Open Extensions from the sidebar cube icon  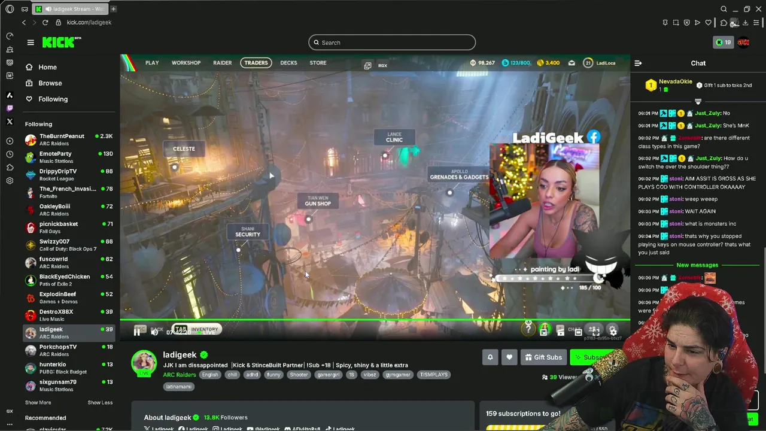[x=10, y=168]
